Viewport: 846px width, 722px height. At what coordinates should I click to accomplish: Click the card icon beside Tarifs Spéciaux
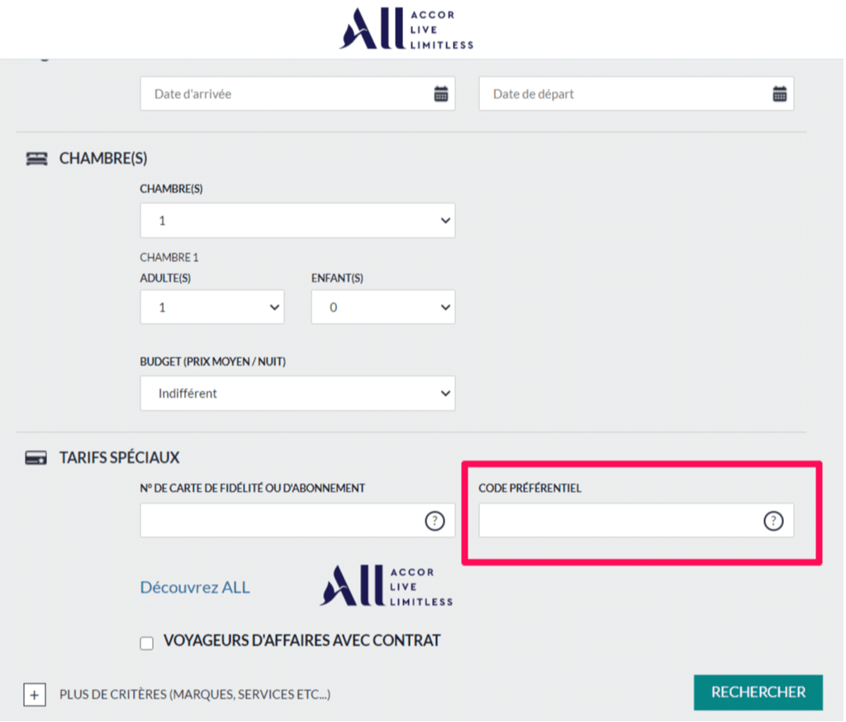36,458
